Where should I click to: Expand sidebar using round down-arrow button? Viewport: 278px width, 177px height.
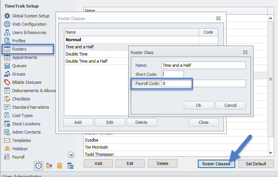71,155
